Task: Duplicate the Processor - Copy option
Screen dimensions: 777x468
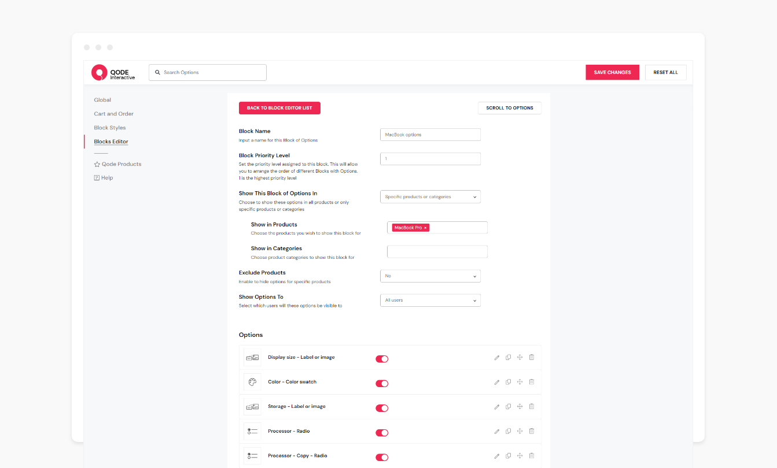Action: click(x=508, y=456)
